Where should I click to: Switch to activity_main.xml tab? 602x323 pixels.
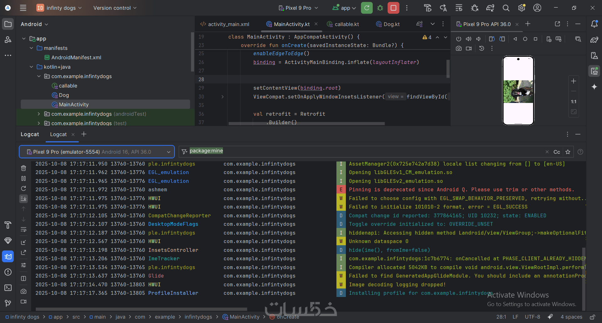[225, 24]
